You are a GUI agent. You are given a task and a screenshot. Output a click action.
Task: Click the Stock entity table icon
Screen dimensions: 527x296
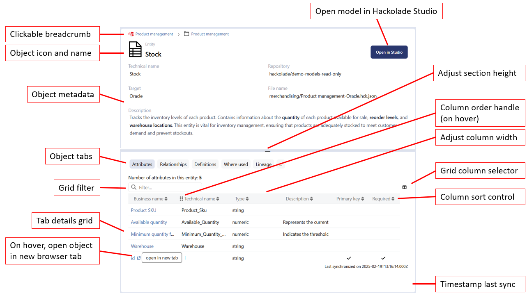tap(135, 49)
